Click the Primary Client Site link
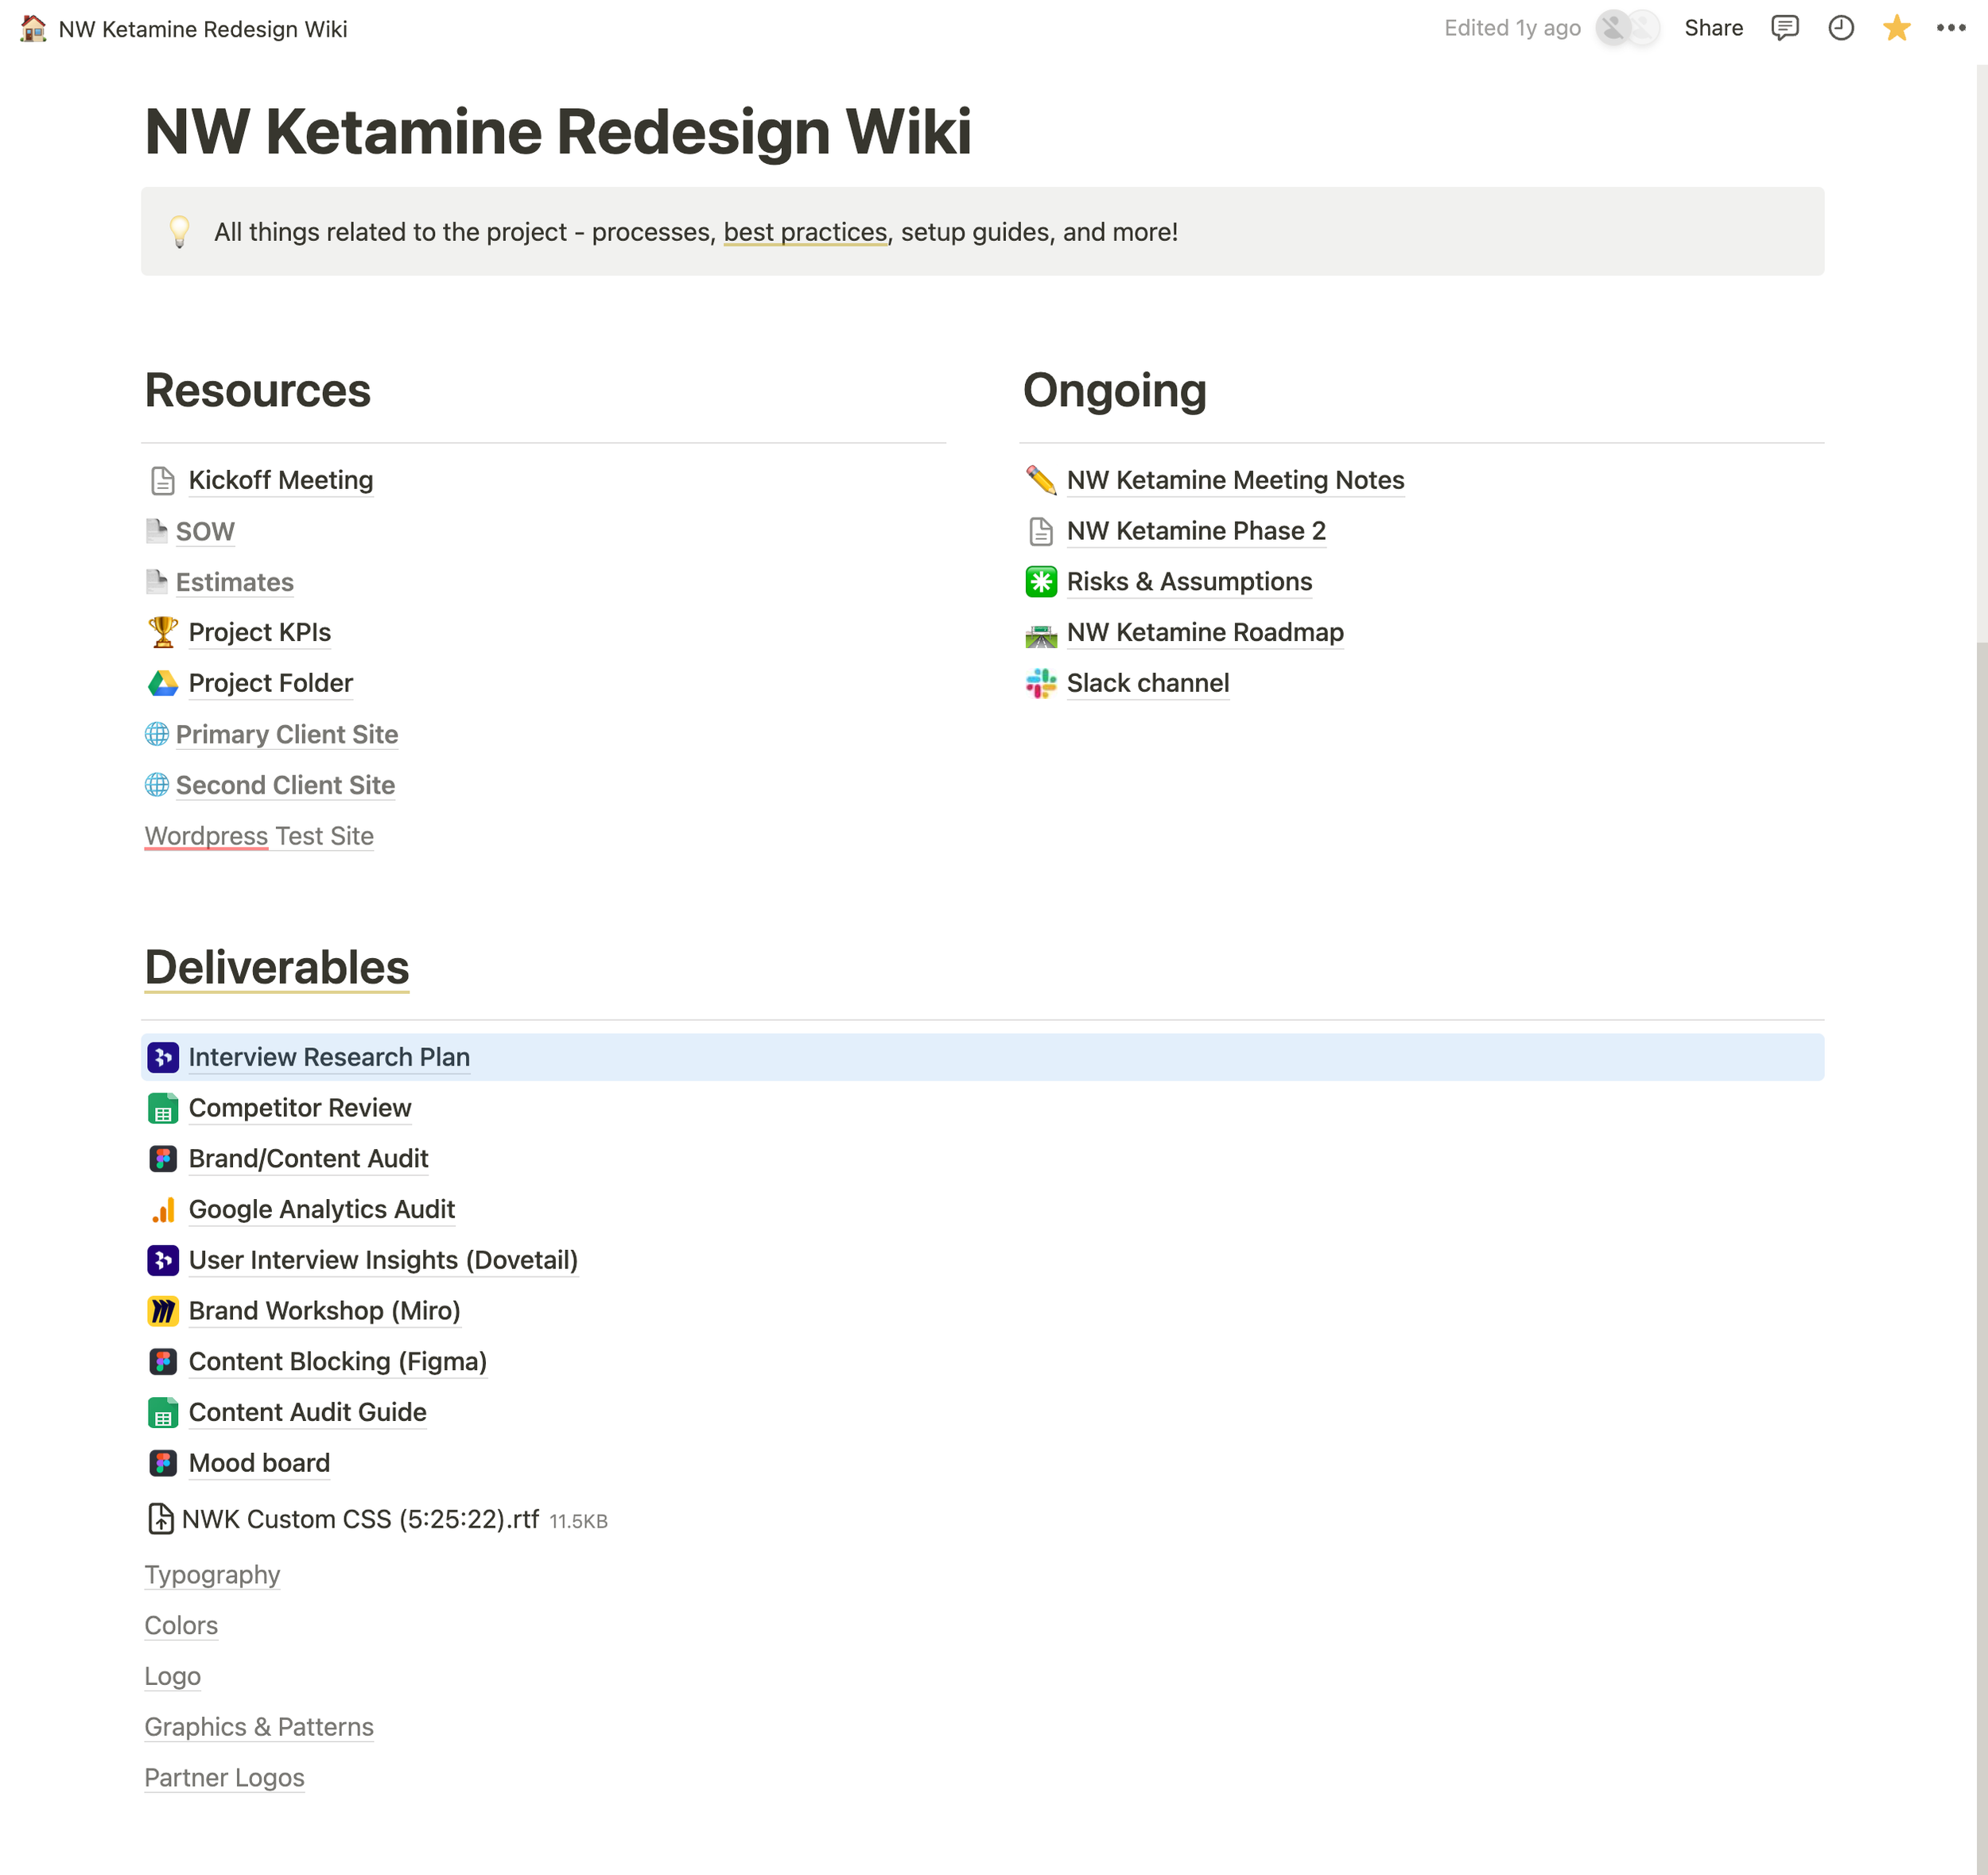This screenshot has width=1988, height=1875. tap(286, 734)
